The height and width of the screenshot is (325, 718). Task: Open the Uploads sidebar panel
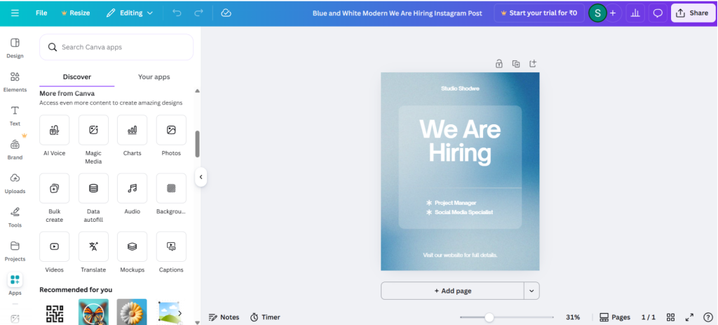point(15,184)
